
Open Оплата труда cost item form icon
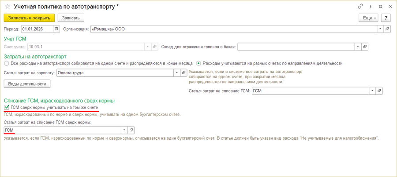(184, 72)
